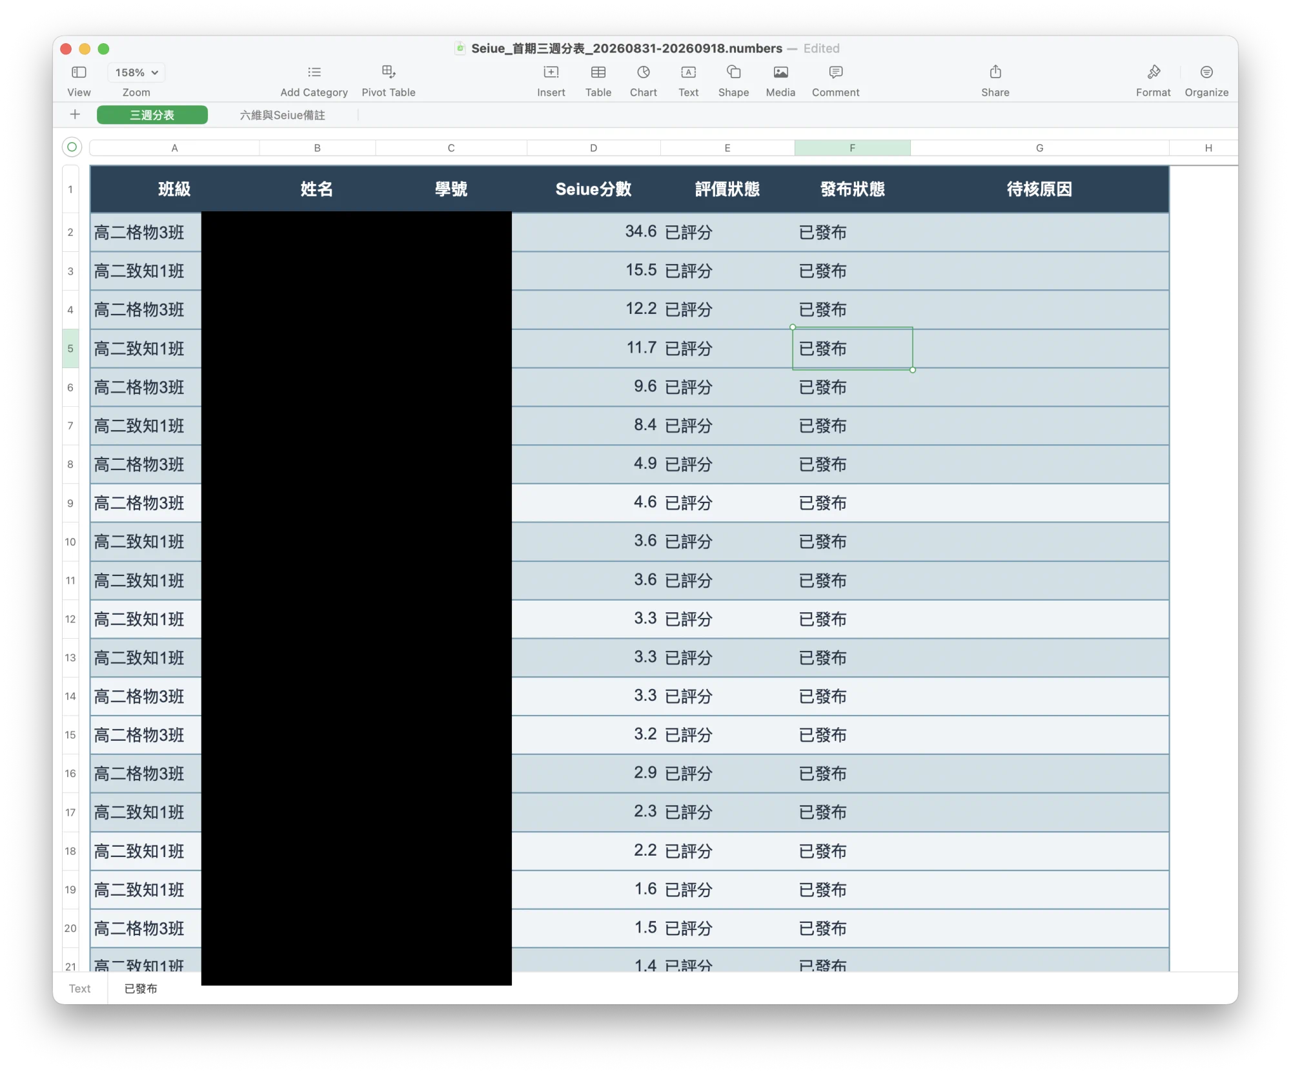Select column G header
The width and height of the screenshot is (1291, 1074).
(1040, 148)
